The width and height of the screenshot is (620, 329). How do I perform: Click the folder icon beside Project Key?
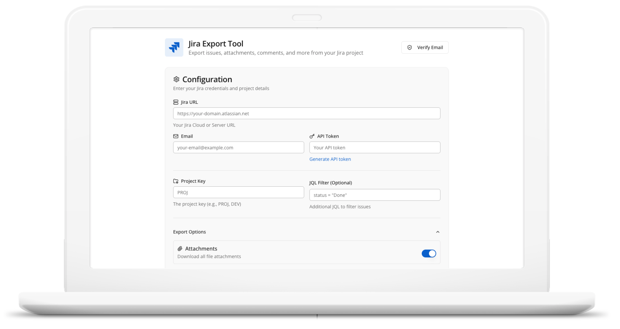[x=175, y=181]
